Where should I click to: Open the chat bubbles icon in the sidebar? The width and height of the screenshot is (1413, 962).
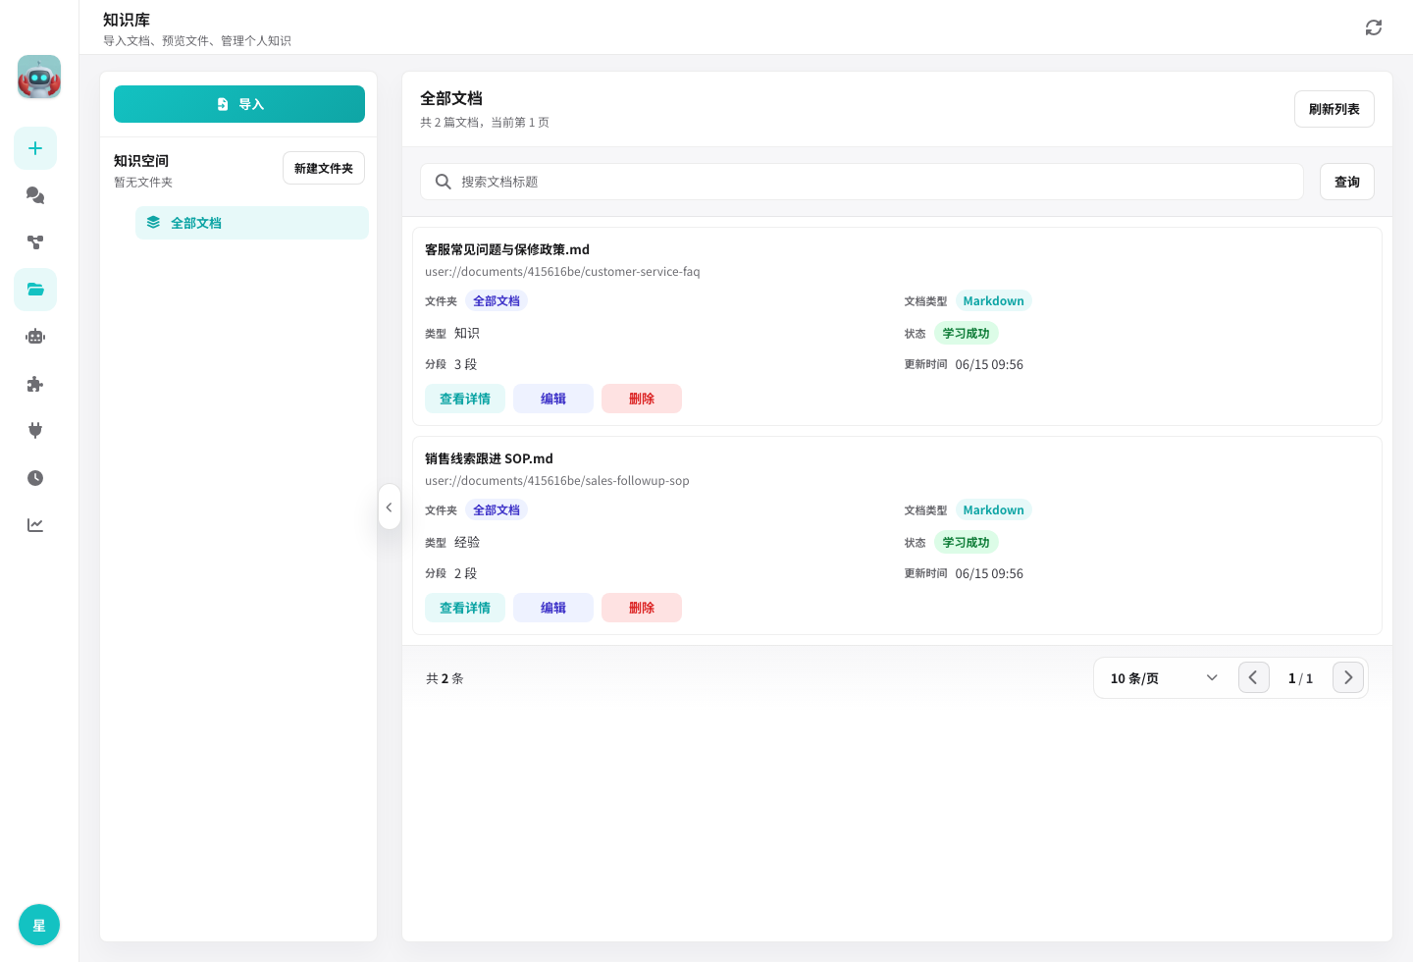click(x=35, y=195)
